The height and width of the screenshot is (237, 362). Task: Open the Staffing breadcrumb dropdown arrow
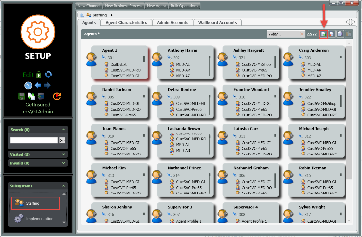[x=111, y=15]
